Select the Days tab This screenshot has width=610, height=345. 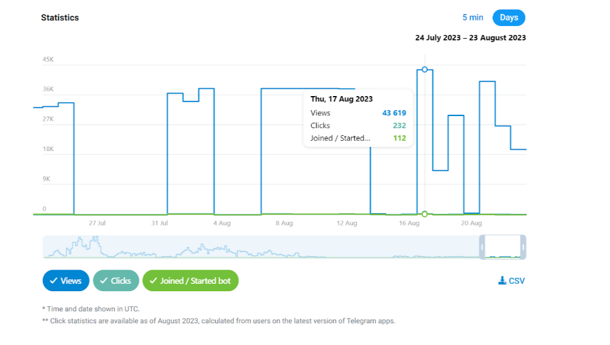coord(509,18)
